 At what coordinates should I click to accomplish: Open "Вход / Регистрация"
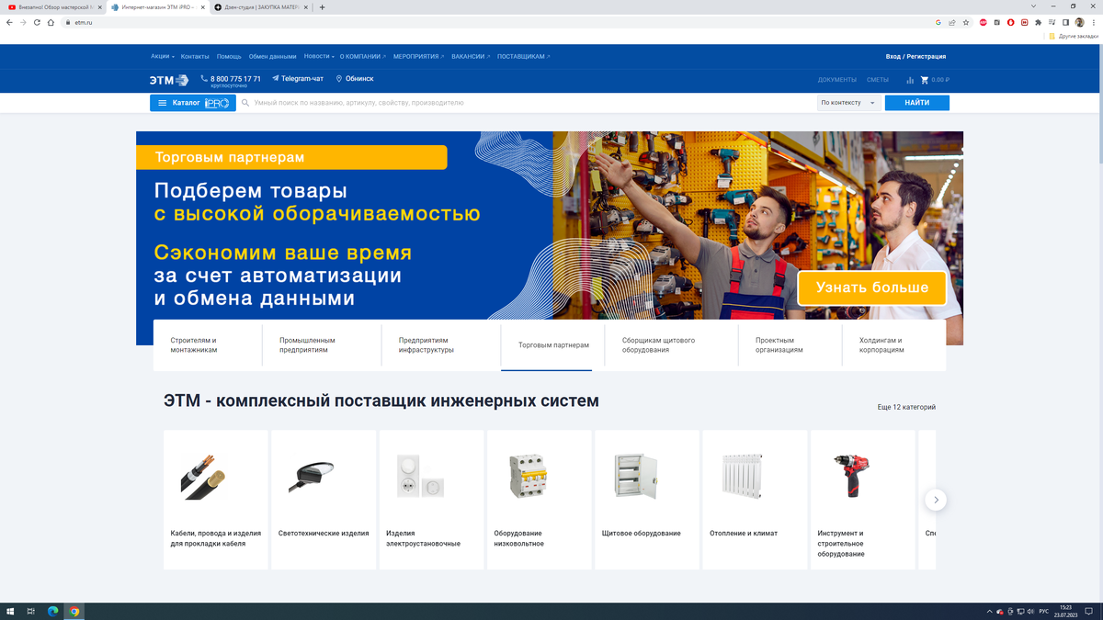[x=916, y=55]
